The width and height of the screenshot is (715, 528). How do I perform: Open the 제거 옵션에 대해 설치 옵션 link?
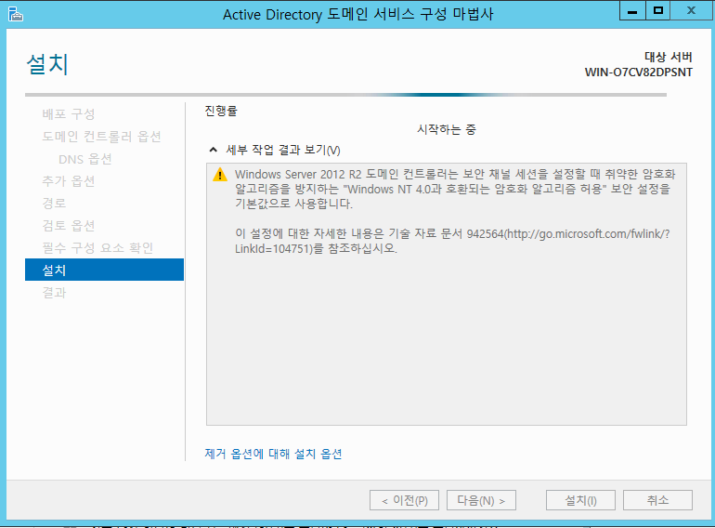click(273, 454)
